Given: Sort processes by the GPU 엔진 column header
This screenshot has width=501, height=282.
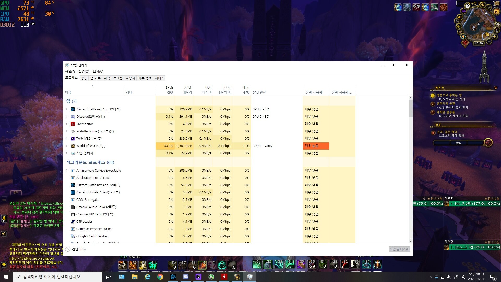Looking at the screenshot, I should 277,90.
